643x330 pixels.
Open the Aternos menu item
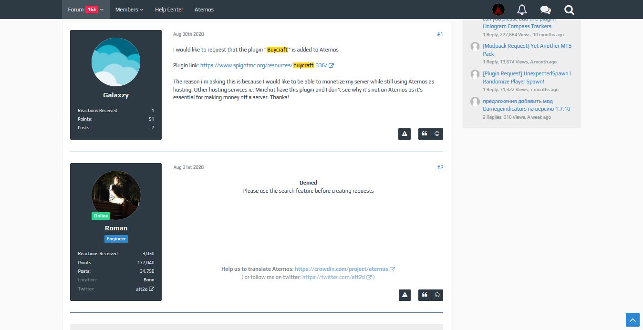tap(204, 10)
